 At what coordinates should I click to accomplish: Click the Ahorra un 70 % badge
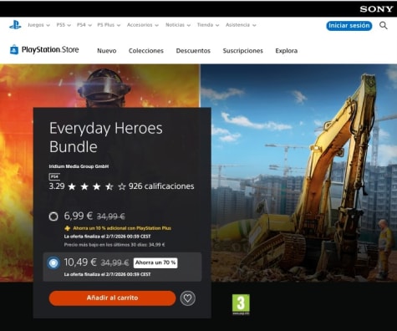tap(155, 262)
